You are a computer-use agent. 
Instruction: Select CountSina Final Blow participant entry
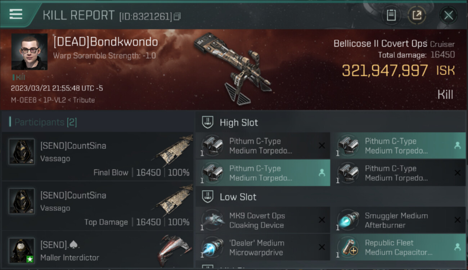click(97, 156)
